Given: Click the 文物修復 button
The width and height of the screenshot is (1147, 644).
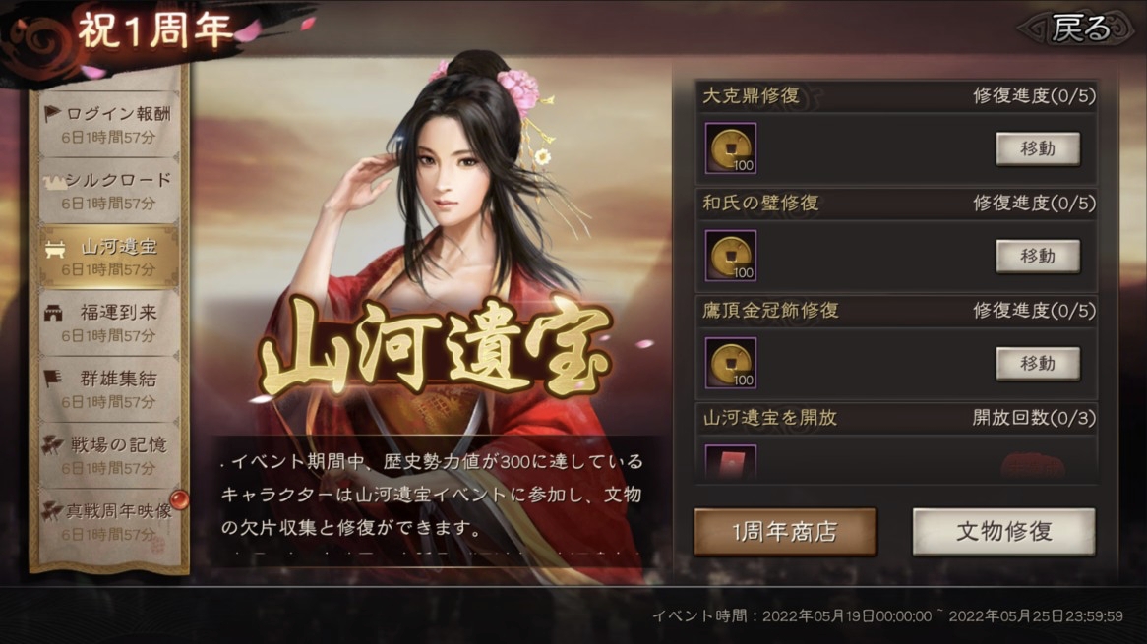Looking at the screenshot, I should point(1003,532).
